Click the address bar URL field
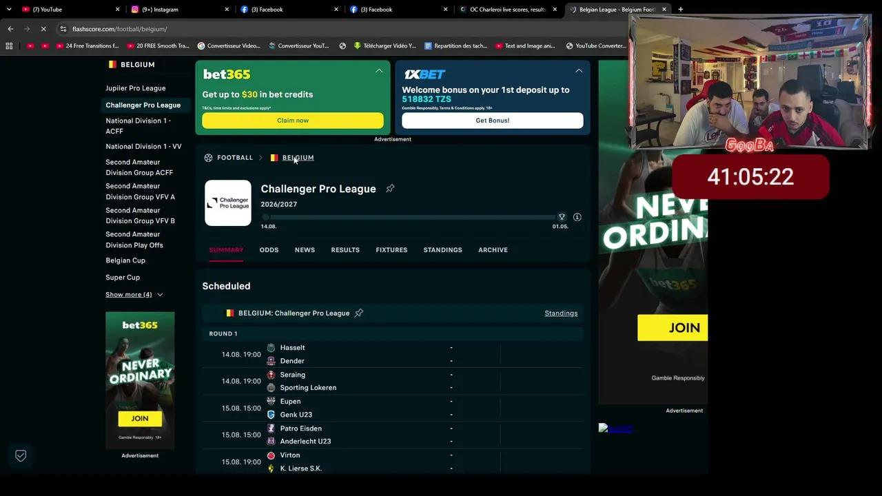This screenshot has height=496, width=882. (x=345, y=29)
